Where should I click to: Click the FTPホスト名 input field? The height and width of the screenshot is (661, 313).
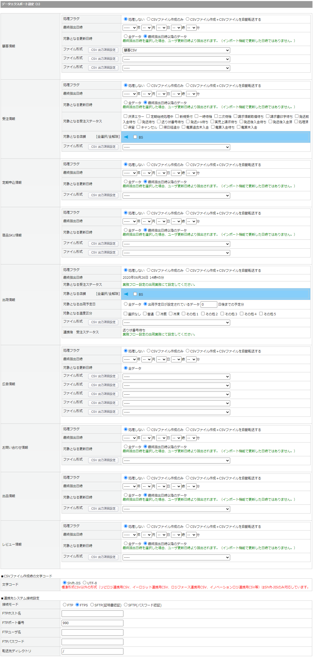92,614
